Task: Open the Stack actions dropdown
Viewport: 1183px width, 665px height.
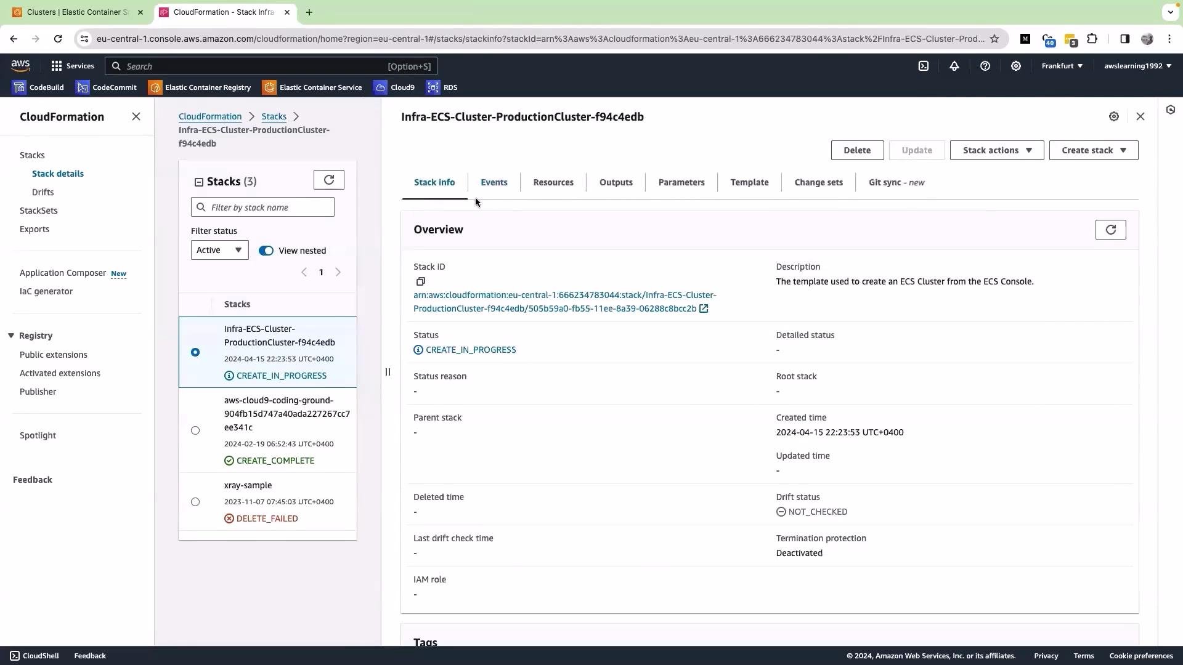Action: (x=997, y=150)
